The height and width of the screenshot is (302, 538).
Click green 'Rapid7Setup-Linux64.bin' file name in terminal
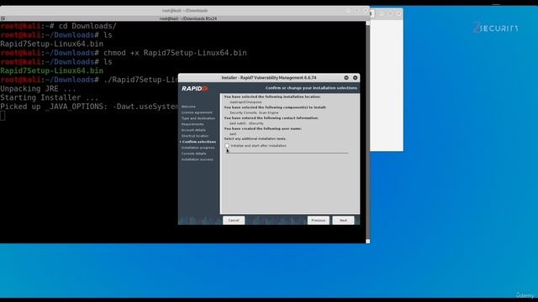pyautogui.click(x=52, y=70)
